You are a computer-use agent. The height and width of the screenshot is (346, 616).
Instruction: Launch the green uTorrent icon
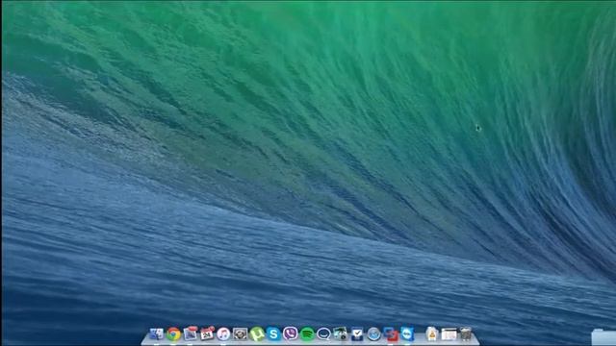257,334
